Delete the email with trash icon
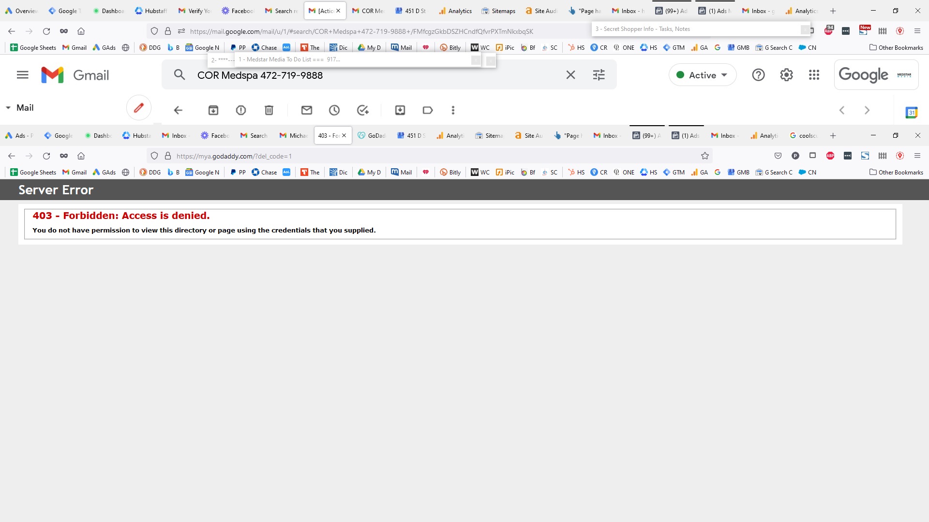 tap(269, 110)
